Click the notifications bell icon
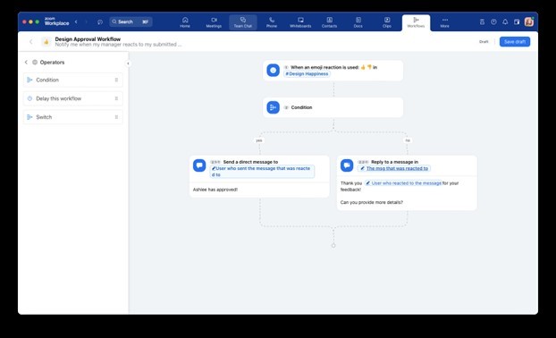The width and height of the screenshot is (556, 338). (505, 22)
